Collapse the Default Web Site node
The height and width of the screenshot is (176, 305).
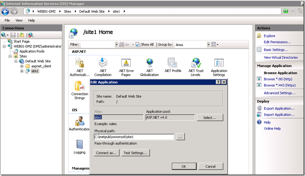[x=16, y=61]
